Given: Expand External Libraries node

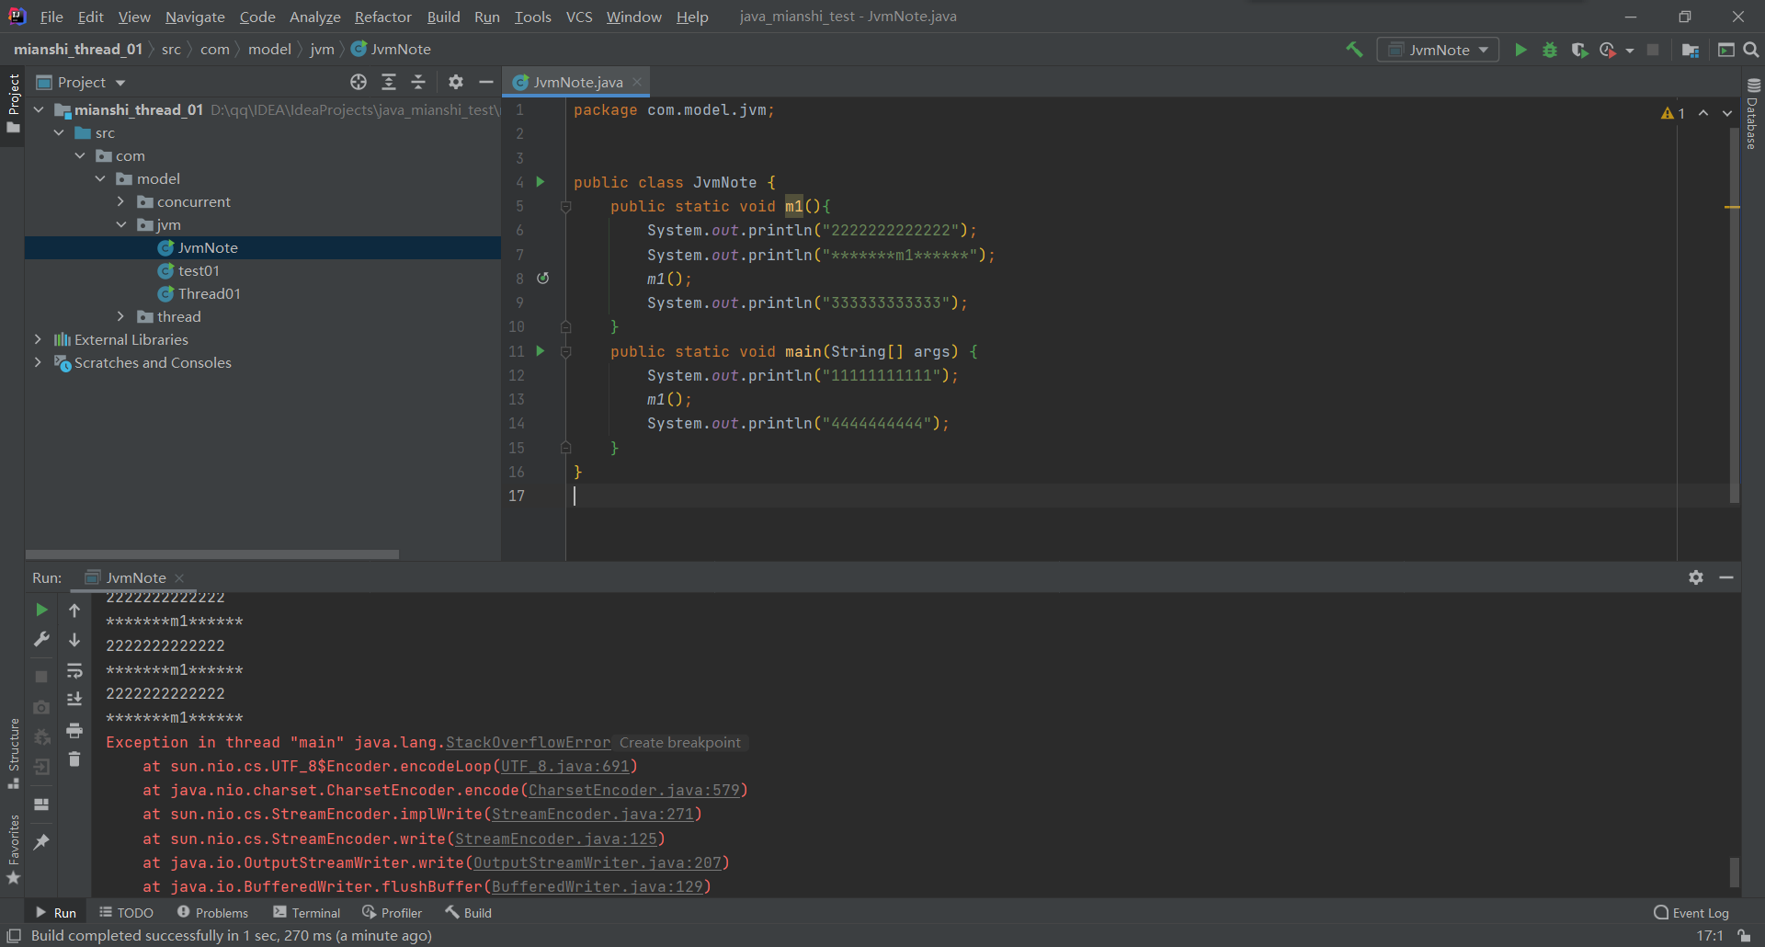Looking at the screenshot, I should [x=38, y=339].
